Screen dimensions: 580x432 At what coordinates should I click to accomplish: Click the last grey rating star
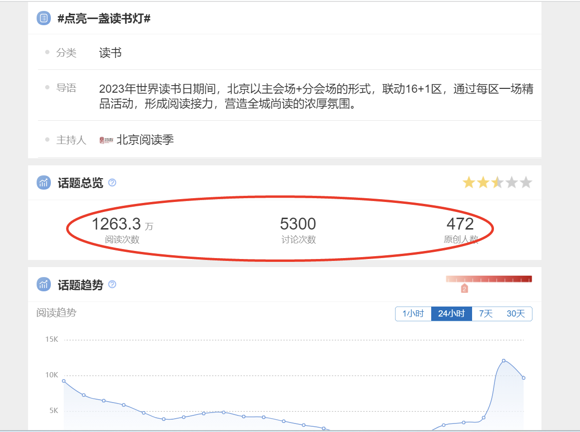[526, 182]
